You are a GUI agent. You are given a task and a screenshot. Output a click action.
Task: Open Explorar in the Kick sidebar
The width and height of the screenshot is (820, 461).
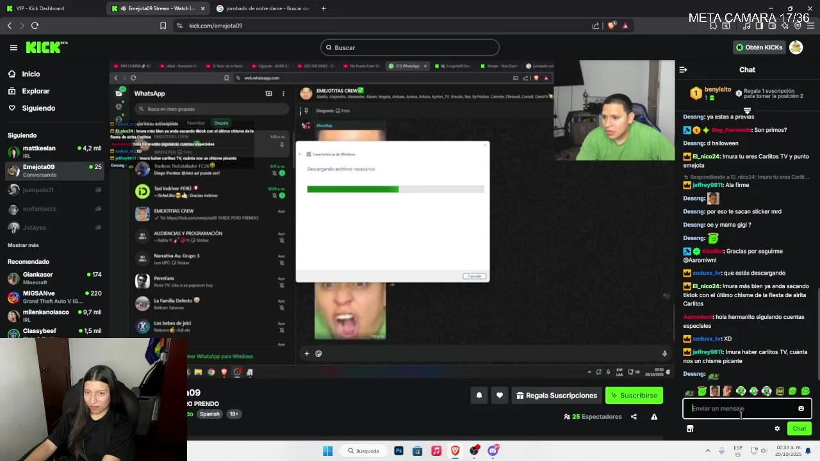point(36,91)
